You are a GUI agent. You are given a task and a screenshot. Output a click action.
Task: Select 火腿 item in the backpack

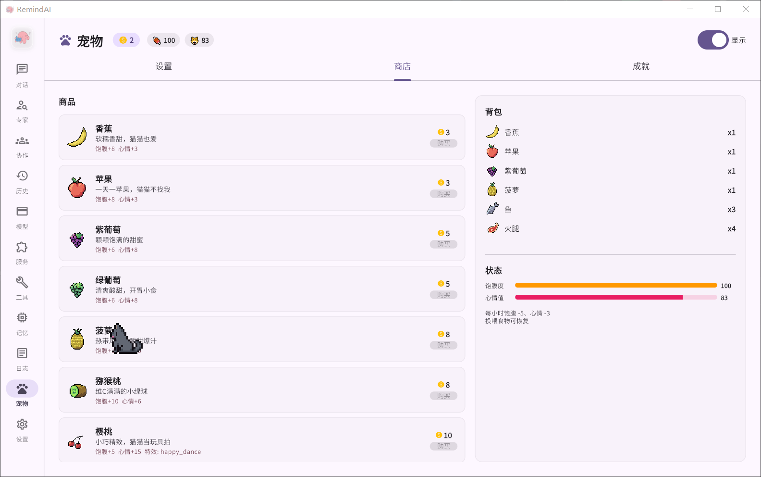(610, 229)
